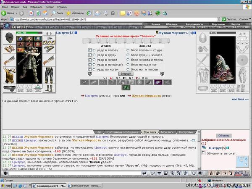The height and width of the screenshot is (189, 252).
Task: Click the printer icon in the IE toolbar
Action: pyautogui.click(x=105, y=13)
